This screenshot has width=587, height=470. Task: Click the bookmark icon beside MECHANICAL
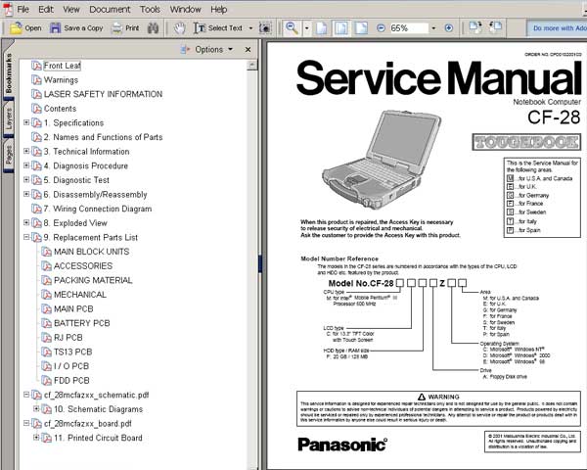pos(46,295)
